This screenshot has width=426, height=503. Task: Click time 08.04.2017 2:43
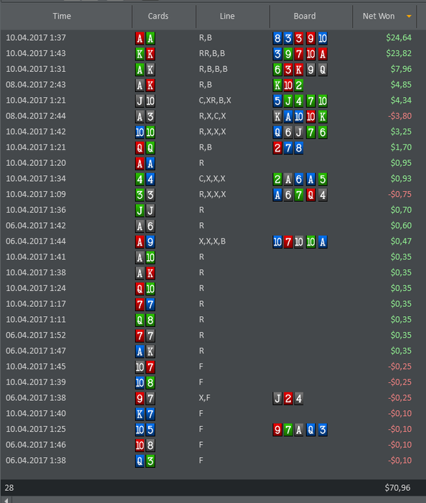[36, 85]
